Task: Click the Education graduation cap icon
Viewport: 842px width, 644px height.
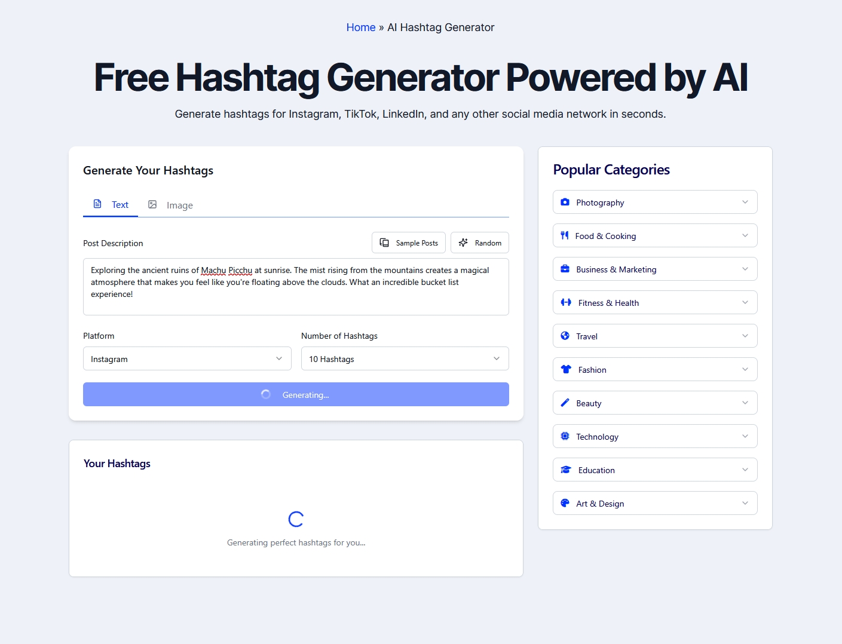Action: [x=565, y=470]
